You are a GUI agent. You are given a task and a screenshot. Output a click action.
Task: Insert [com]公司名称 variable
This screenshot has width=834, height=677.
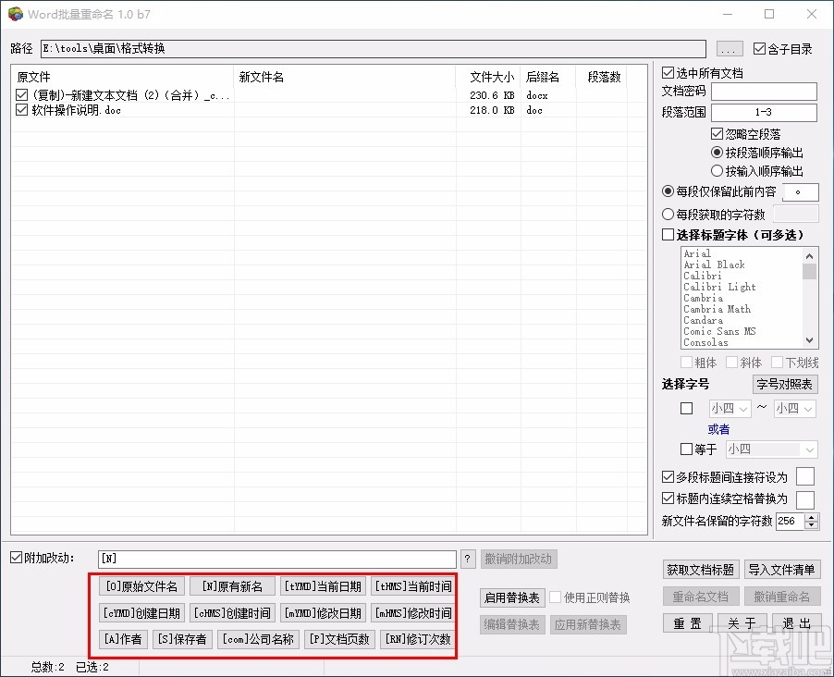[258, 638]
